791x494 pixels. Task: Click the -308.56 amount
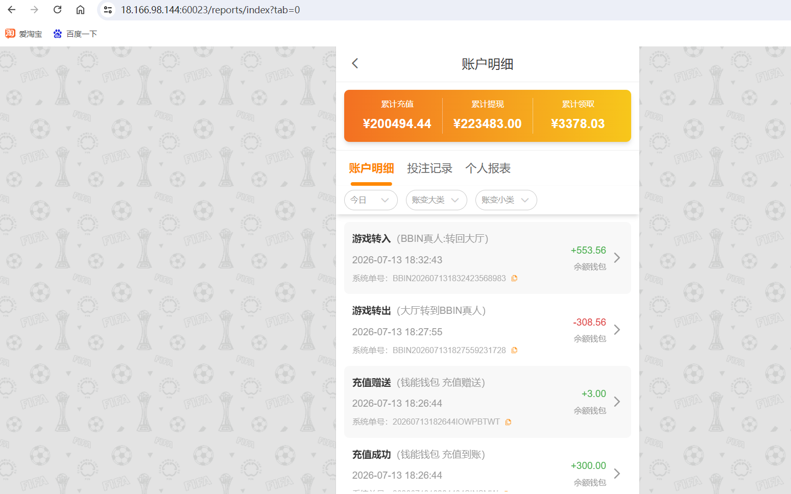(589, 322)
